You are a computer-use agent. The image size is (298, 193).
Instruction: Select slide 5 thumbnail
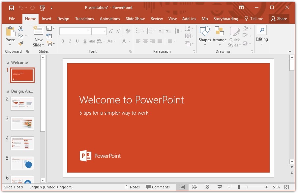click(22, 163)
